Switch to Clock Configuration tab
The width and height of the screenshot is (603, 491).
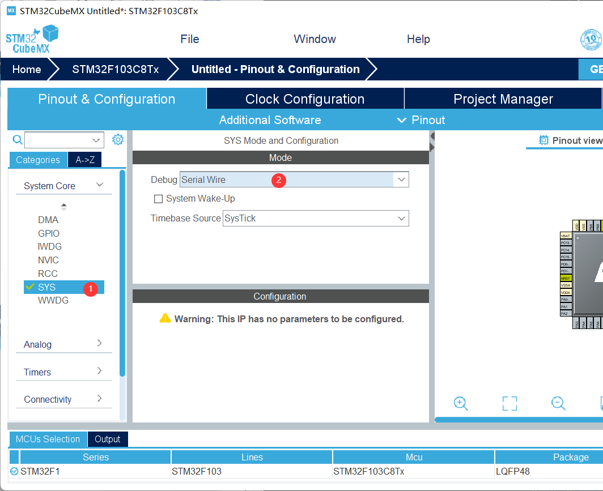click(x=305, y=99)
